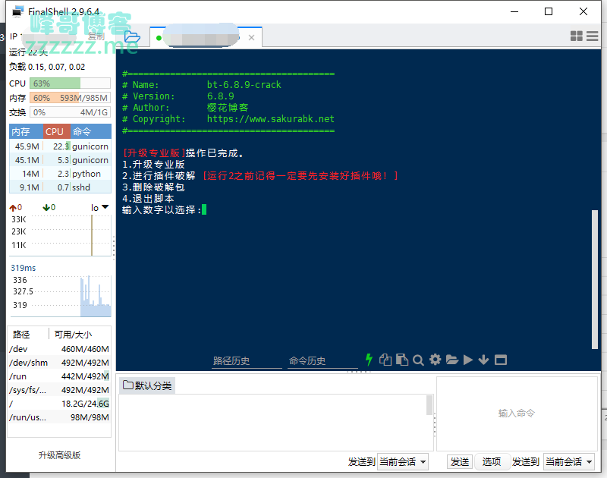The image size is (607, 478).
Task: Click the /sys/fs/... disk row
Action: coord(59,390)
